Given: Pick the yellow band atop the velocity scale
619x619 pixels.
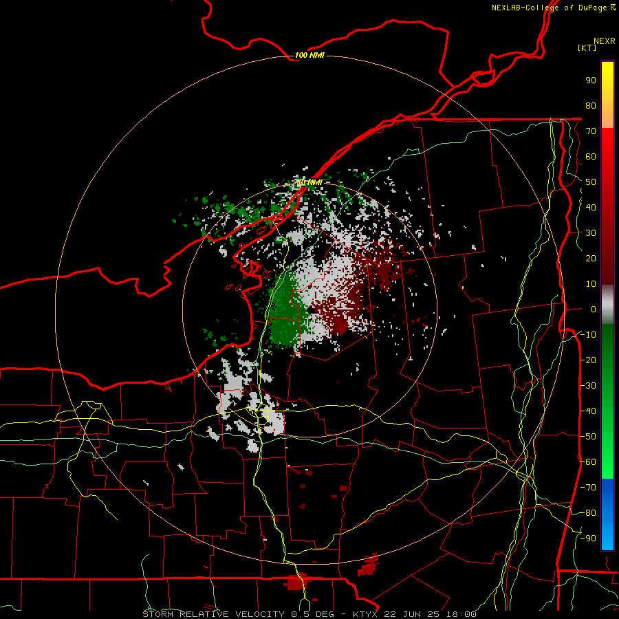Looking at the screenshot, I should click(x=607, y=75).
